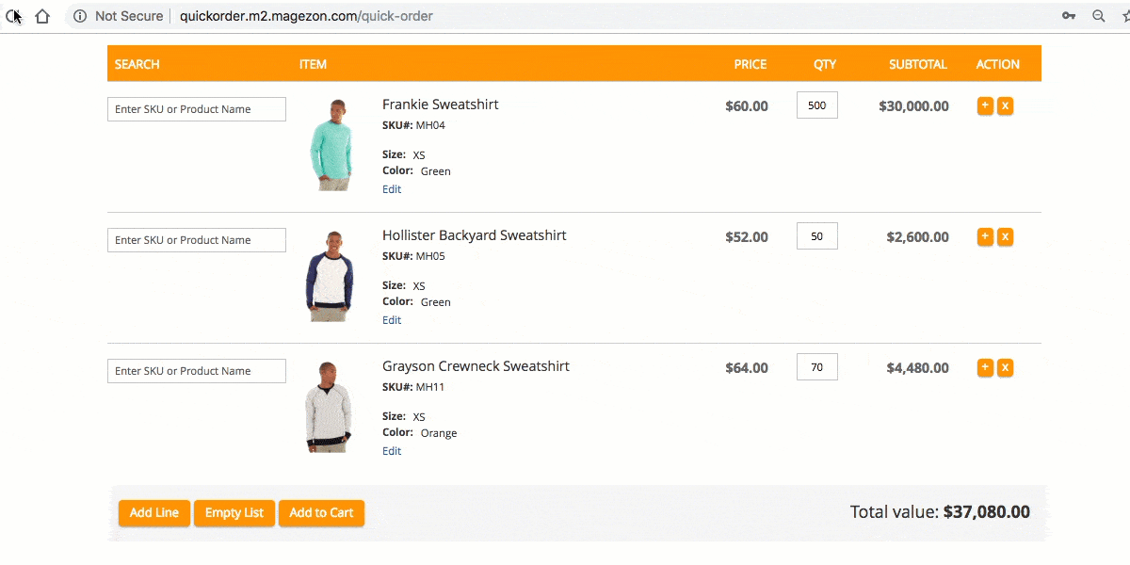Click the browser address bar URL
Screen dimensions: 1130x565
[x=306, y=16]
